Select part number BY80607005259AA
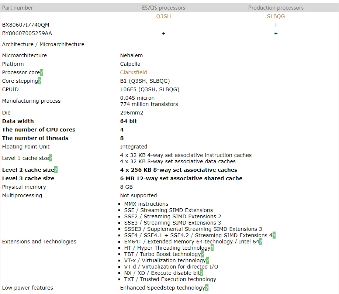Screen dimensions: 339x294 click(x=27, y=33)
